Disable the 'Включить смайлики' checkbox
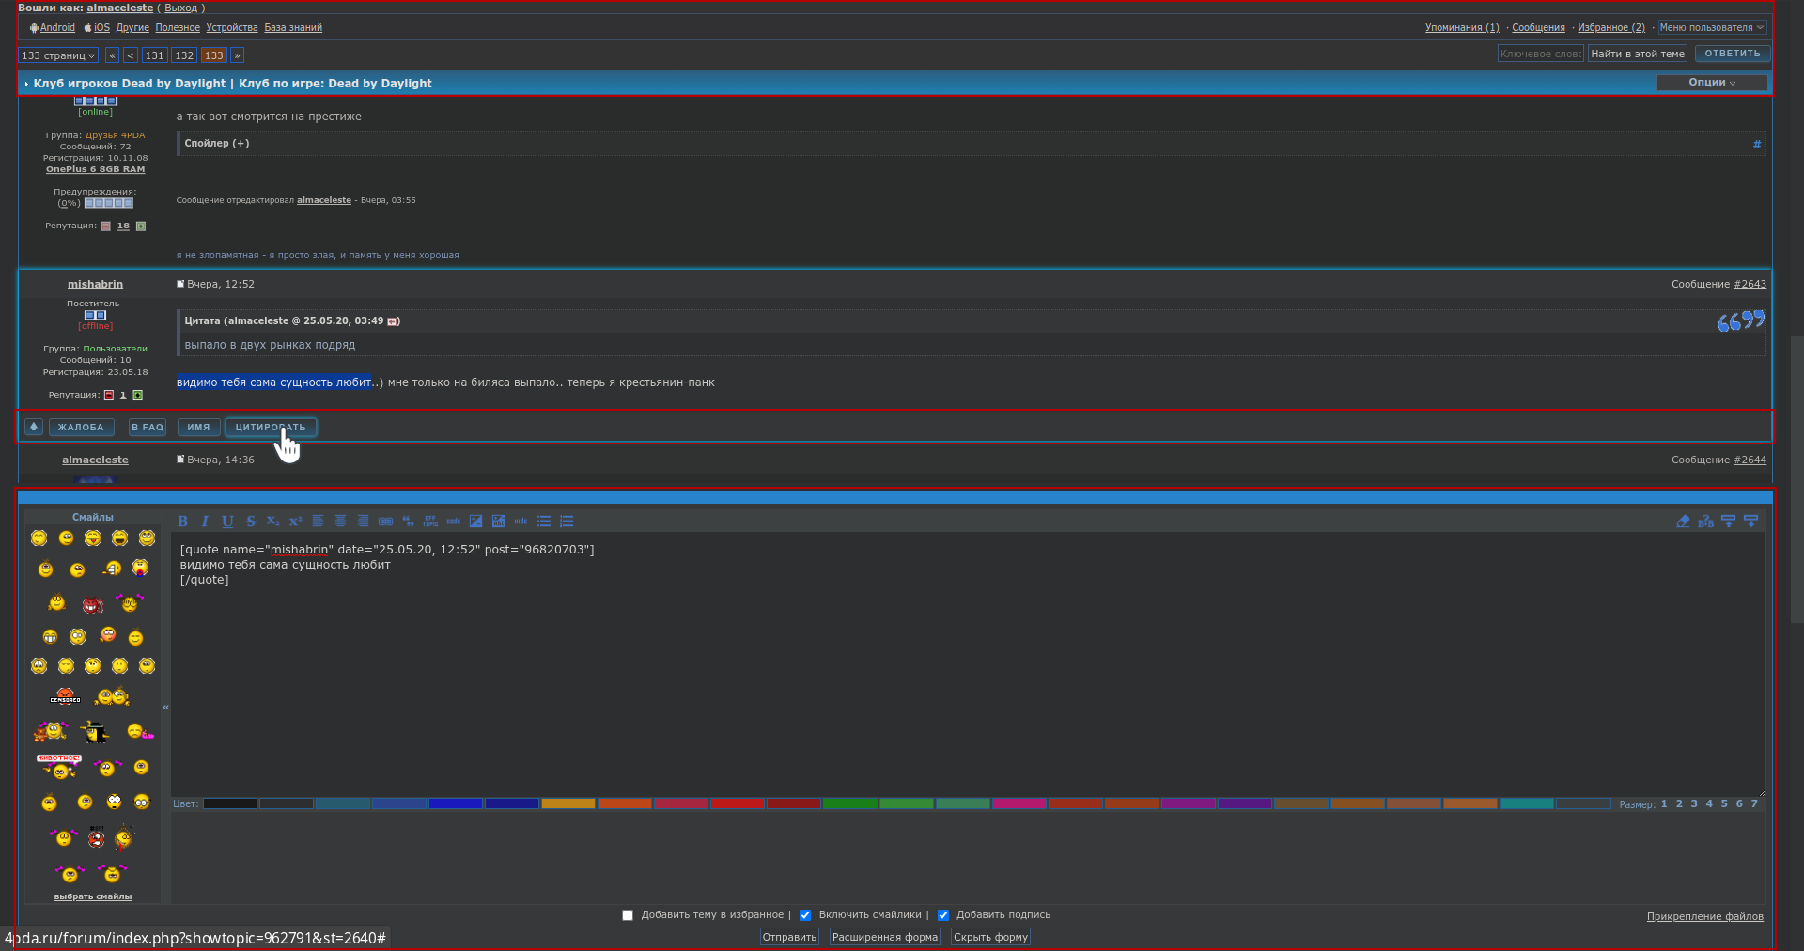 tap(805, 914)
